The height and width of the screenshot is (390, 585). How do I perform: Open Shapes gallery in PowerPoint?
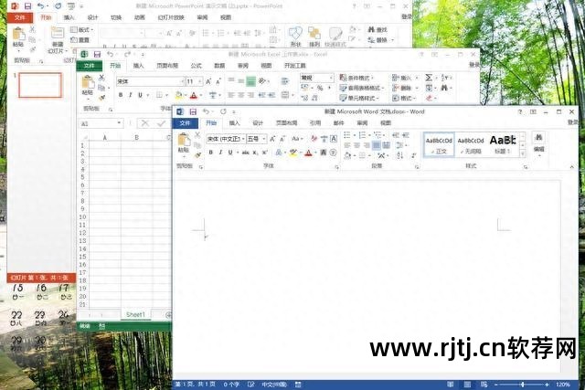295,37
